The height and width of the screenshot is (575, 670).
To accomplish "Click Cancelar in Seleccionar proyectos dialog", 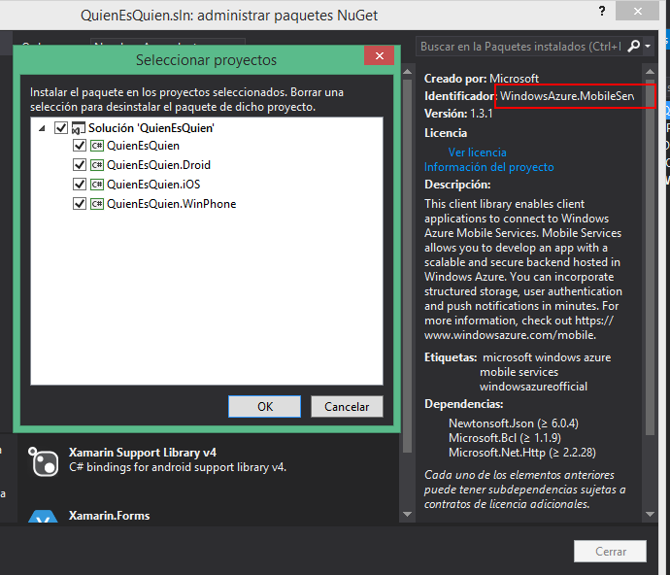I will point(347,406).
